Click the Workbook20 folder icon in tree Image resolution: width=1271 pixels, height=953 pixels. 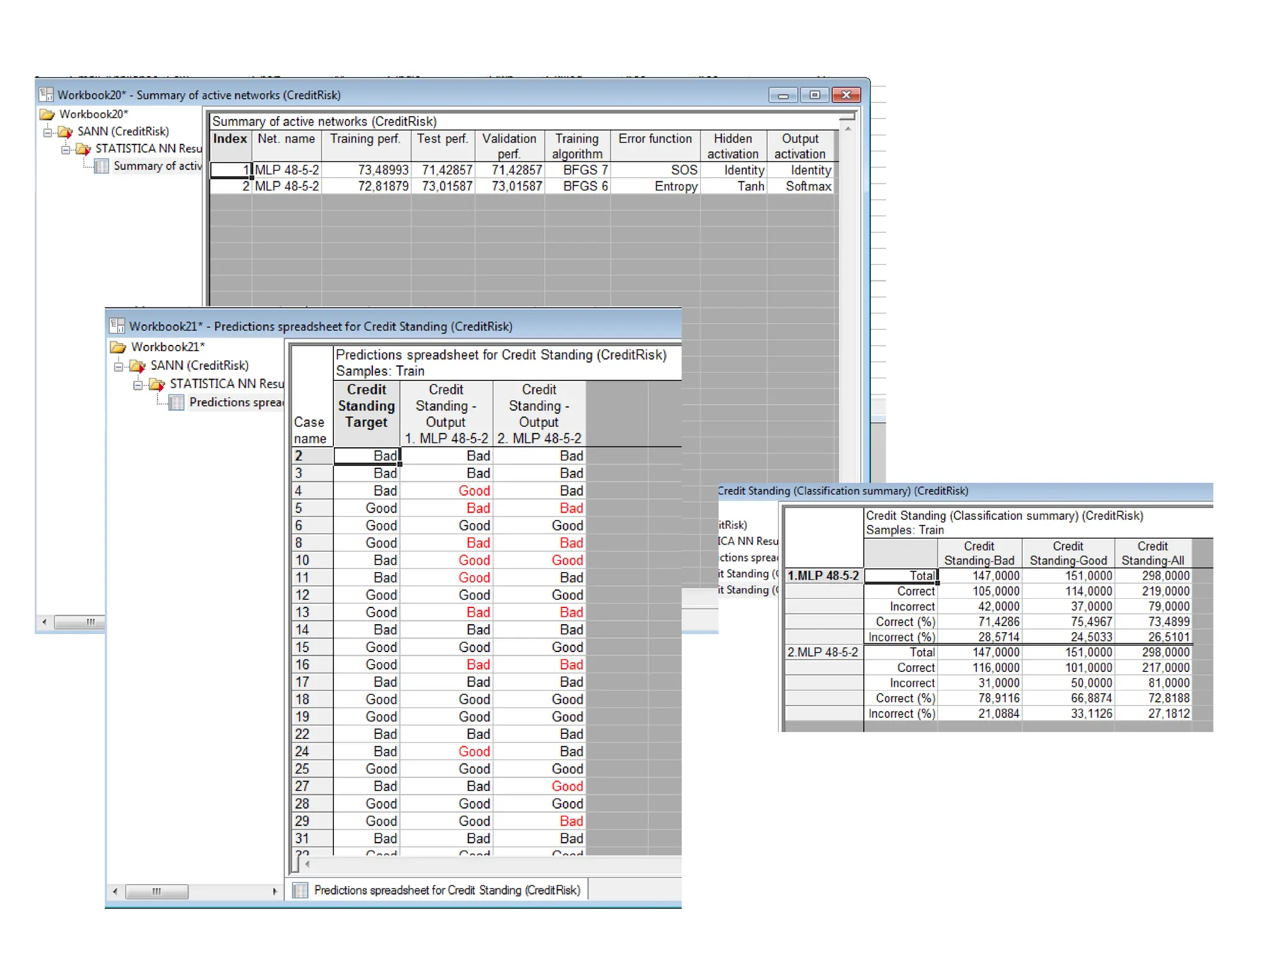point(47,114)
